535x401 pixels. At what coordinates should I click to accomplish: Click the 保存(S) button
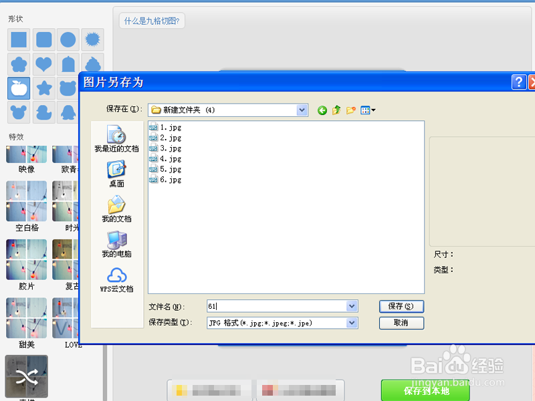point(401,306)
